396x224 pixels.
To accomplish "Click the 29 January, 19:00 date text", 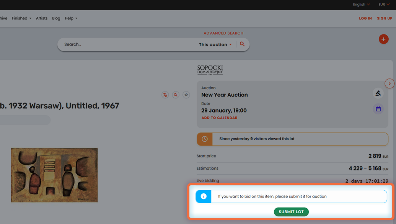I will click(224, 111).
